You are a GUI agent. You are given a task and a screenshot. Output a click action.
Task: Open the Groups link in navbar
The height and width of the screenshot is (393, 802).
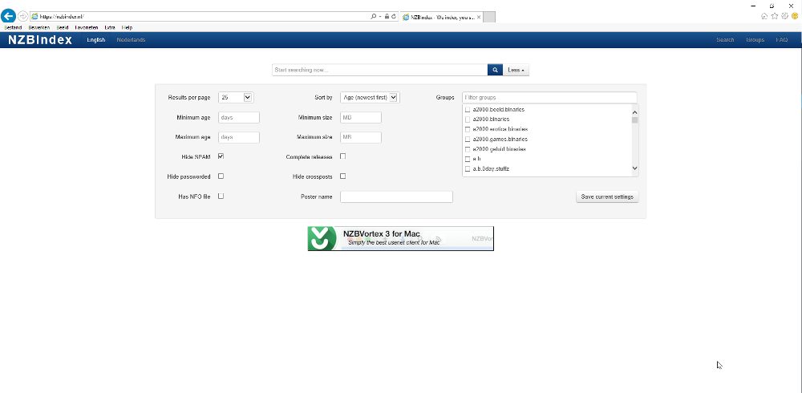point(755,39)
